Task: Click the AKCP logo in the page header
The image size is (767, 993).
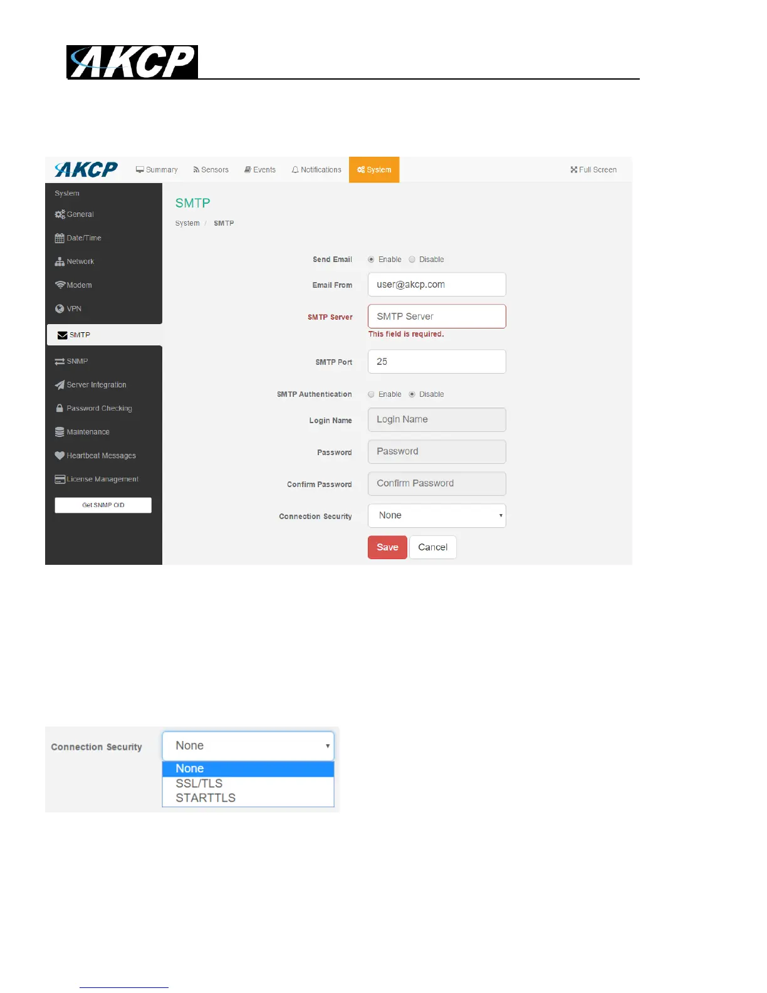Action: click(132, 62)
